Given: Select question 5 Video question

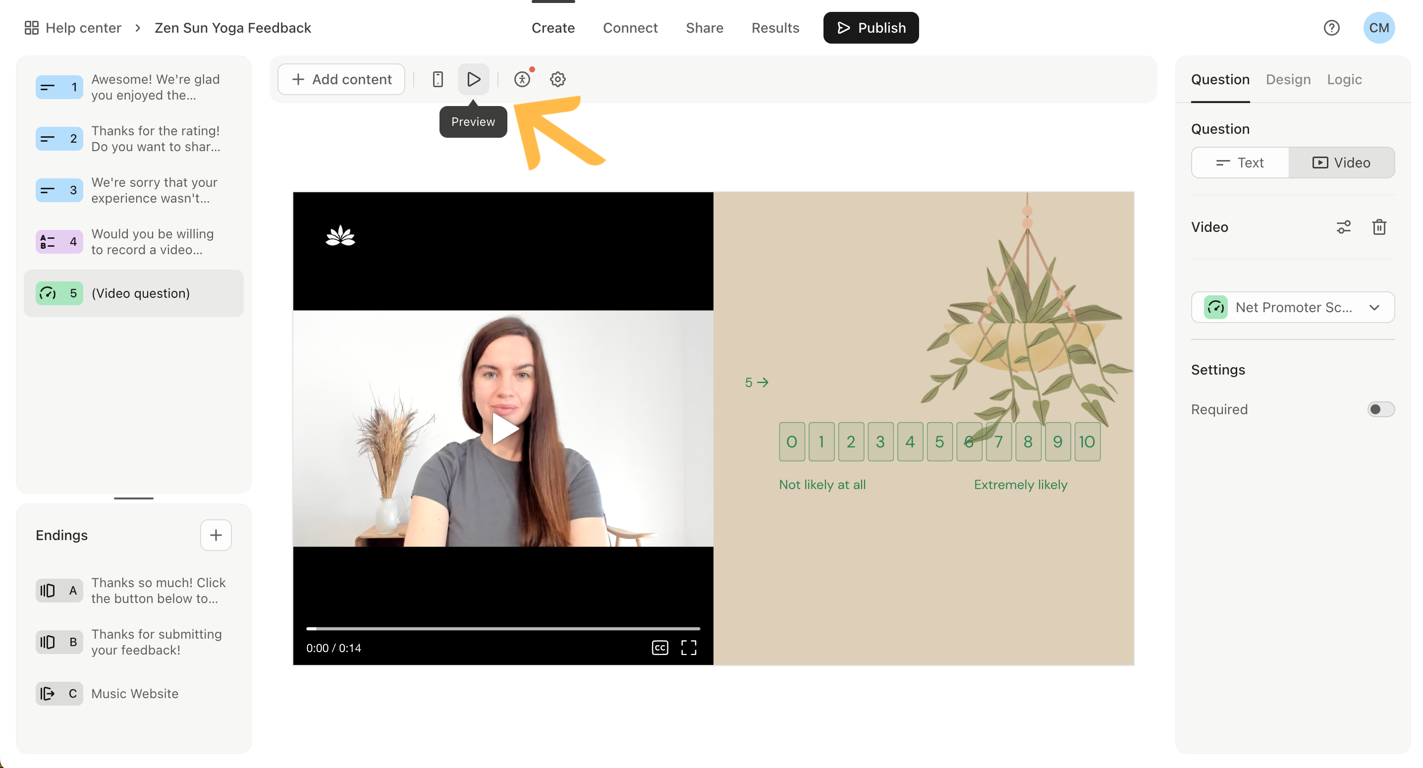Looking at the screenshot, I should [134, 293].
